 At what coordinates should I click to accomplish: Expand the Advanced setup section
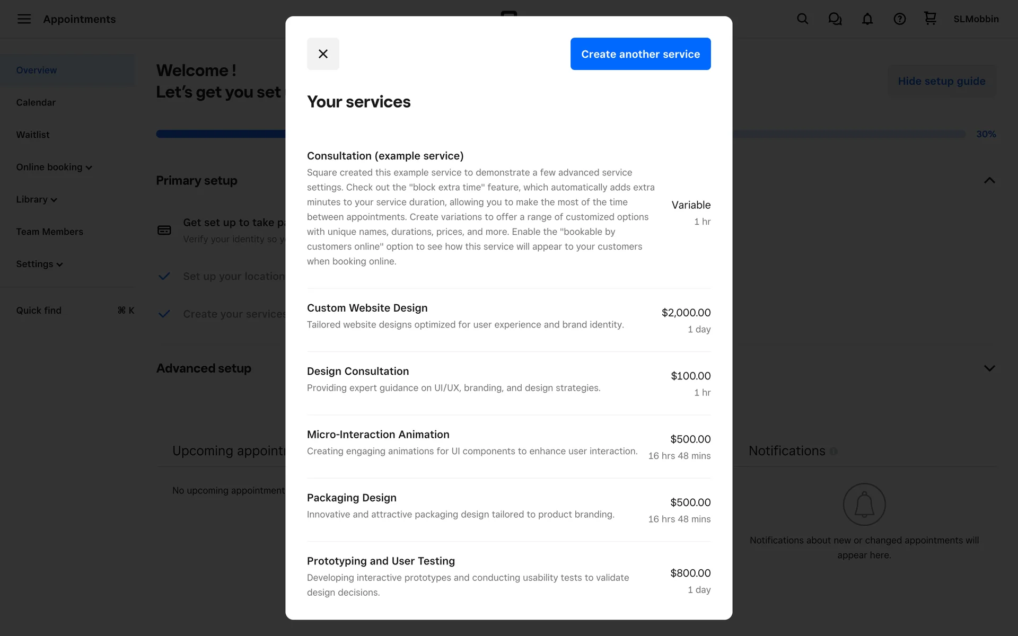click(989, 368)
